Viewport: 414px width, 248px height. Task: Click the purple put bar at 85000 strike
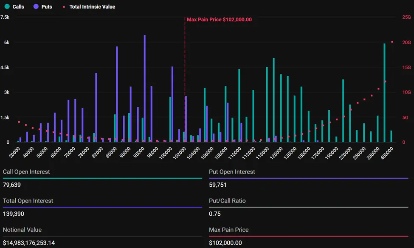coord(117,94)
